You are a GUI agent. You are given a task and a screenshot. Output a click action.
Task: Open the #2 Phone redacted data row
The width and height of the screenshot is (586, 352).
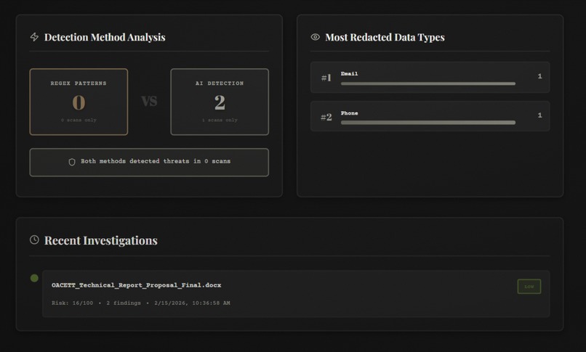coord(430,116)
